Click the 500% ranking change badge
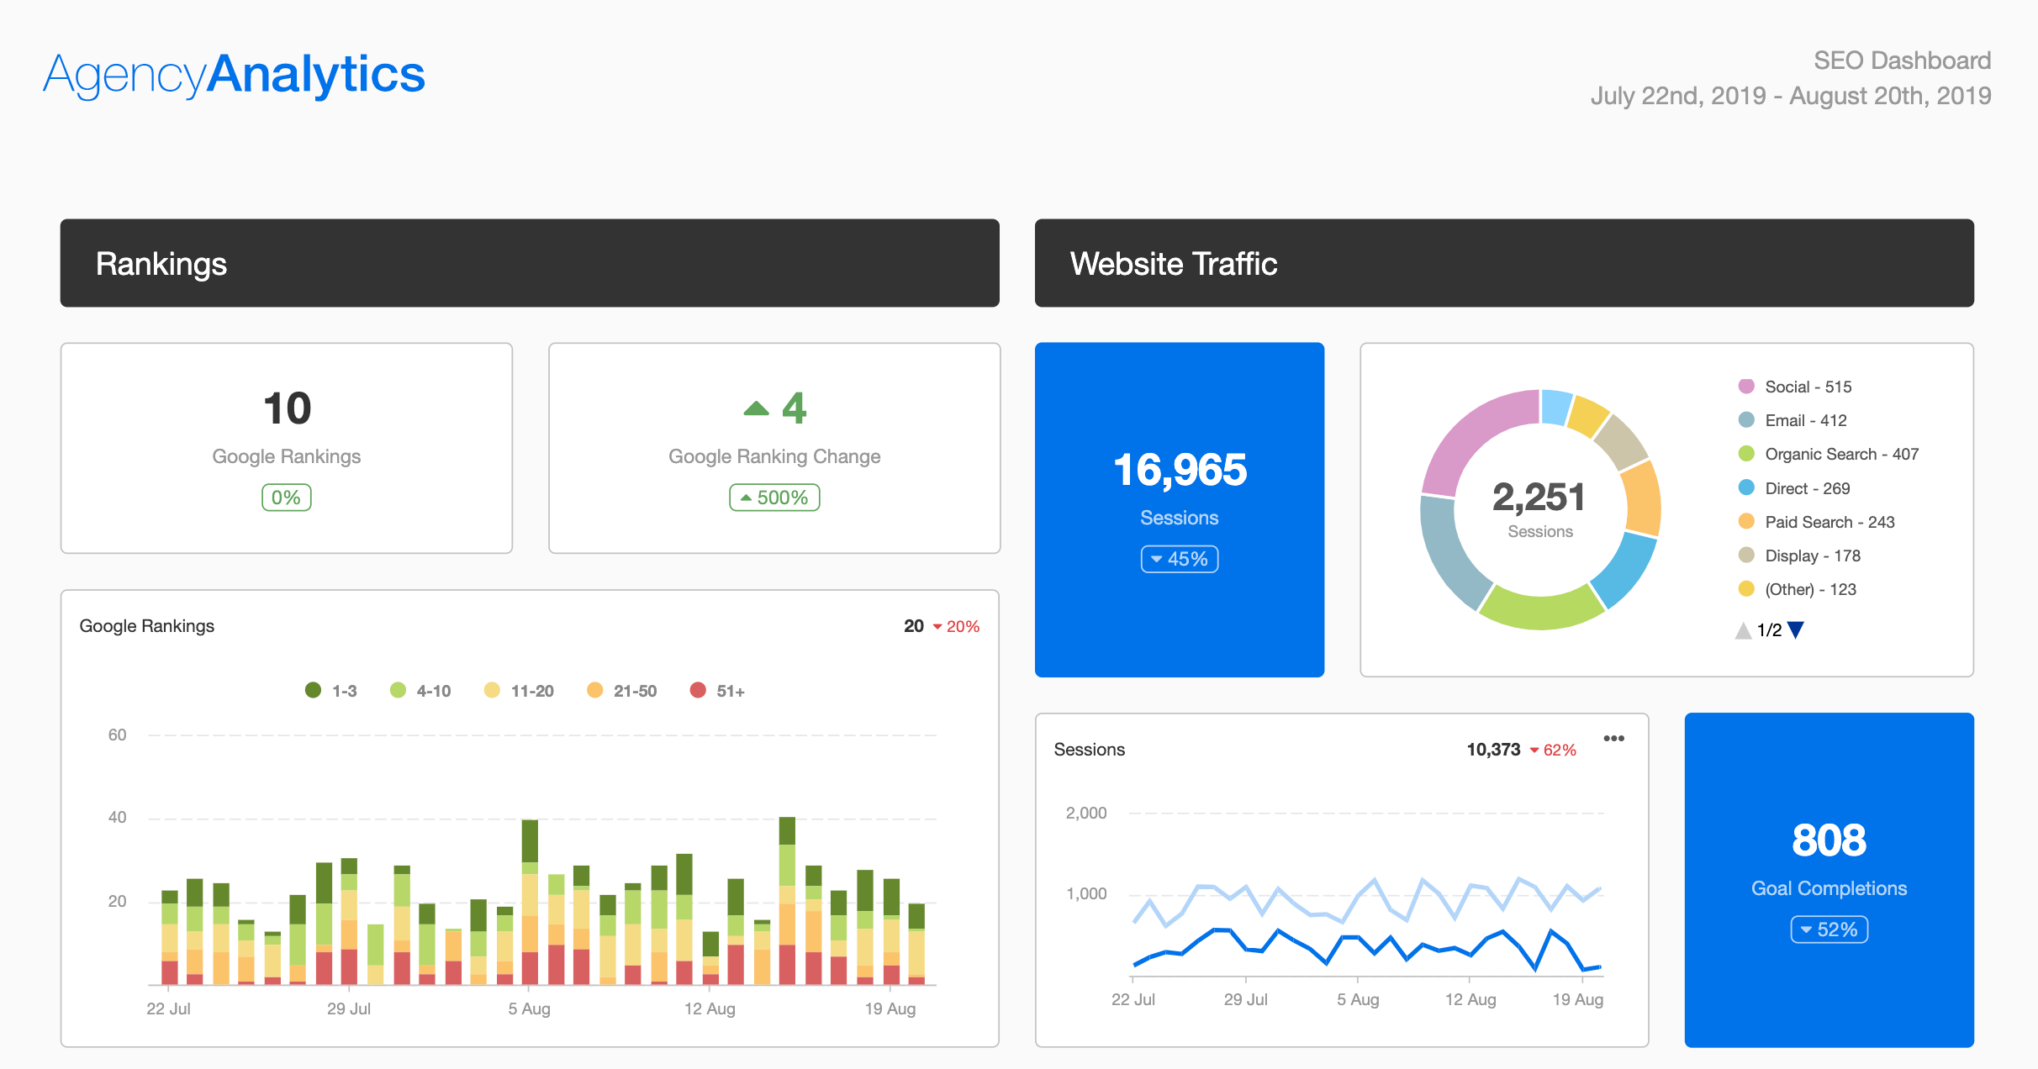Screen dimensions: 2038x1069 [x=773, y=498]
